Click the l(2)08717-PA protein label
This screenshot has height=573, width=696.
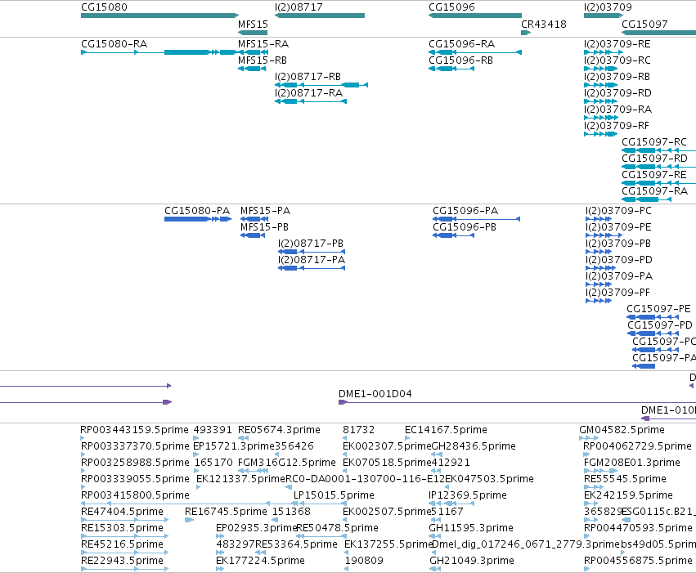tap(312, 260)
